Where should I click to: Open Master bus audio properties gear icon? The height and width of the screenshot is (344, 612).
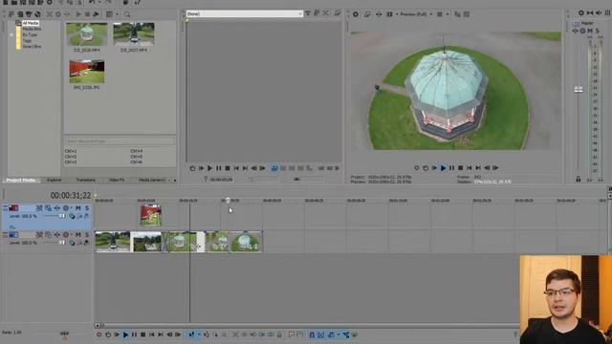coord(580,12)
